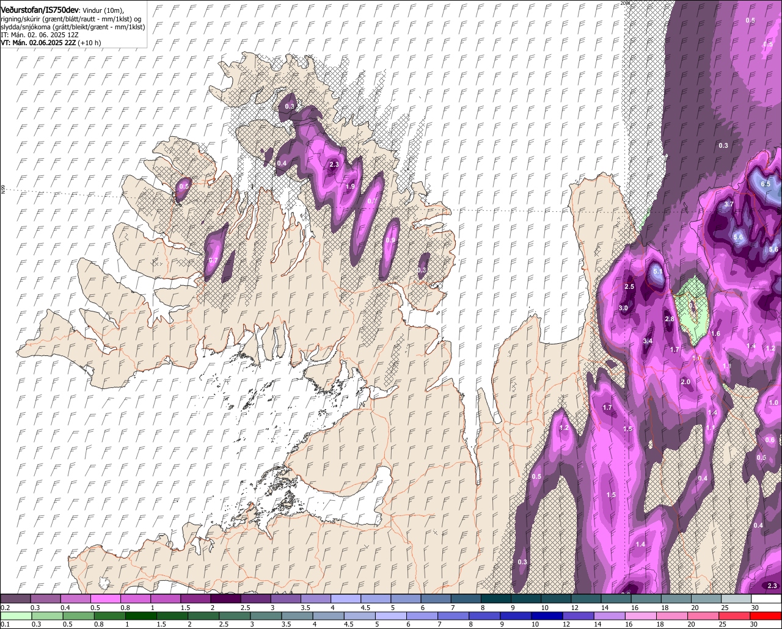Click the lower legend violet swatch starting at 12
Screen dimensions: 782x629
(579, 616)
